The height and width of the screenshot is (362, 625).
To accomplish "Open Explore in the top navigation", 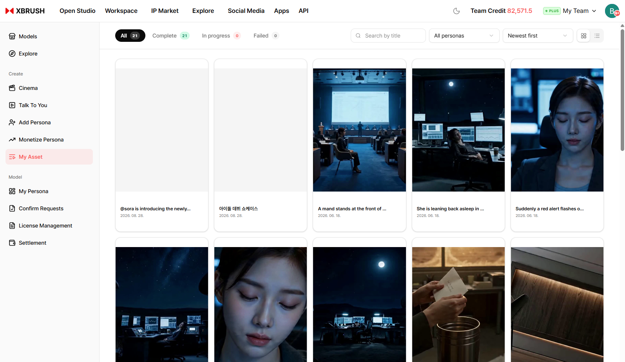I will [x=203, y=11].
